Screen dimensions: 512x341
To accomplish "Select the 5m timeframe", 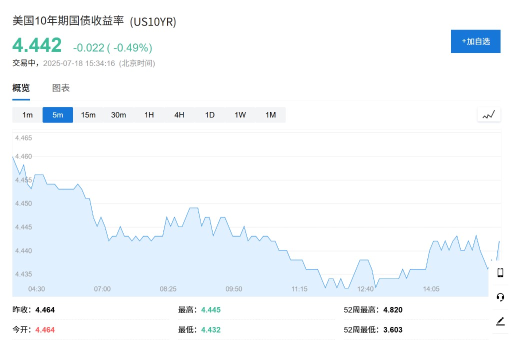I will (x=58, y=115).
